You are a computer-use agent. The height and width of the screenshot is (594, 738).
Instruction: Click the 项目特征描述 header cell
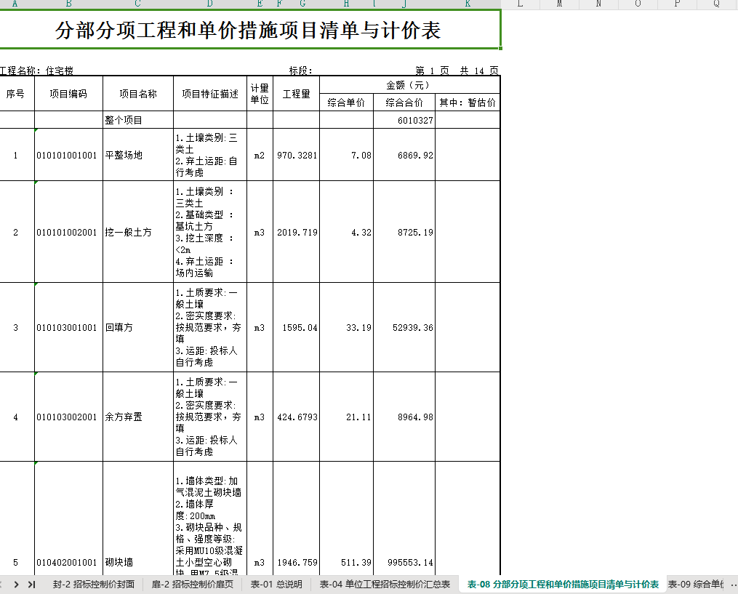tap(210, 94)
